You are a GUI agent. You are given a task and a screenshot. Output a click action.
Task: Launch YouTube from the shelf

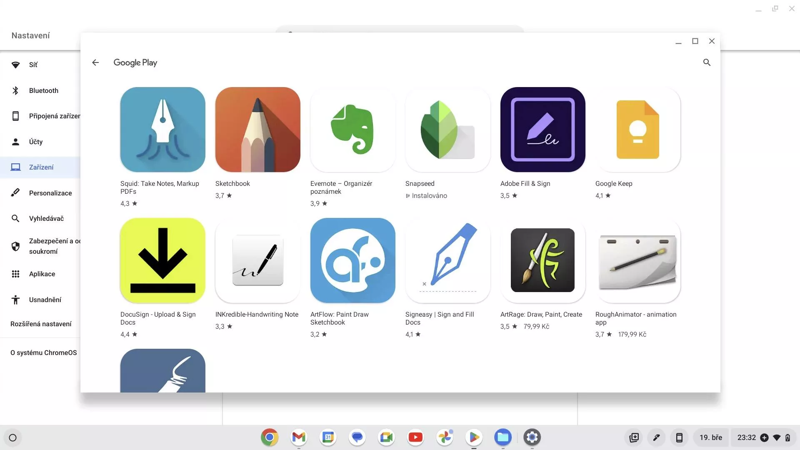415,437
